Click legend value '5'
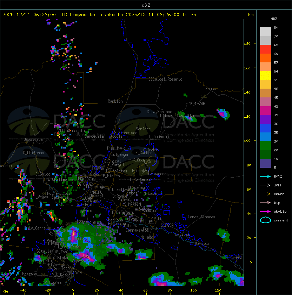 275,167
